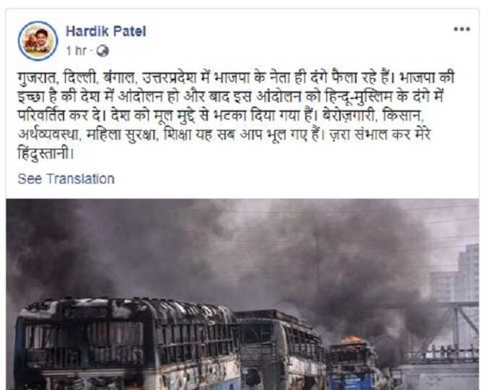Screen dimensions: 491x390
Task: View story via blue ring around avatar
Action: [38, 40]
